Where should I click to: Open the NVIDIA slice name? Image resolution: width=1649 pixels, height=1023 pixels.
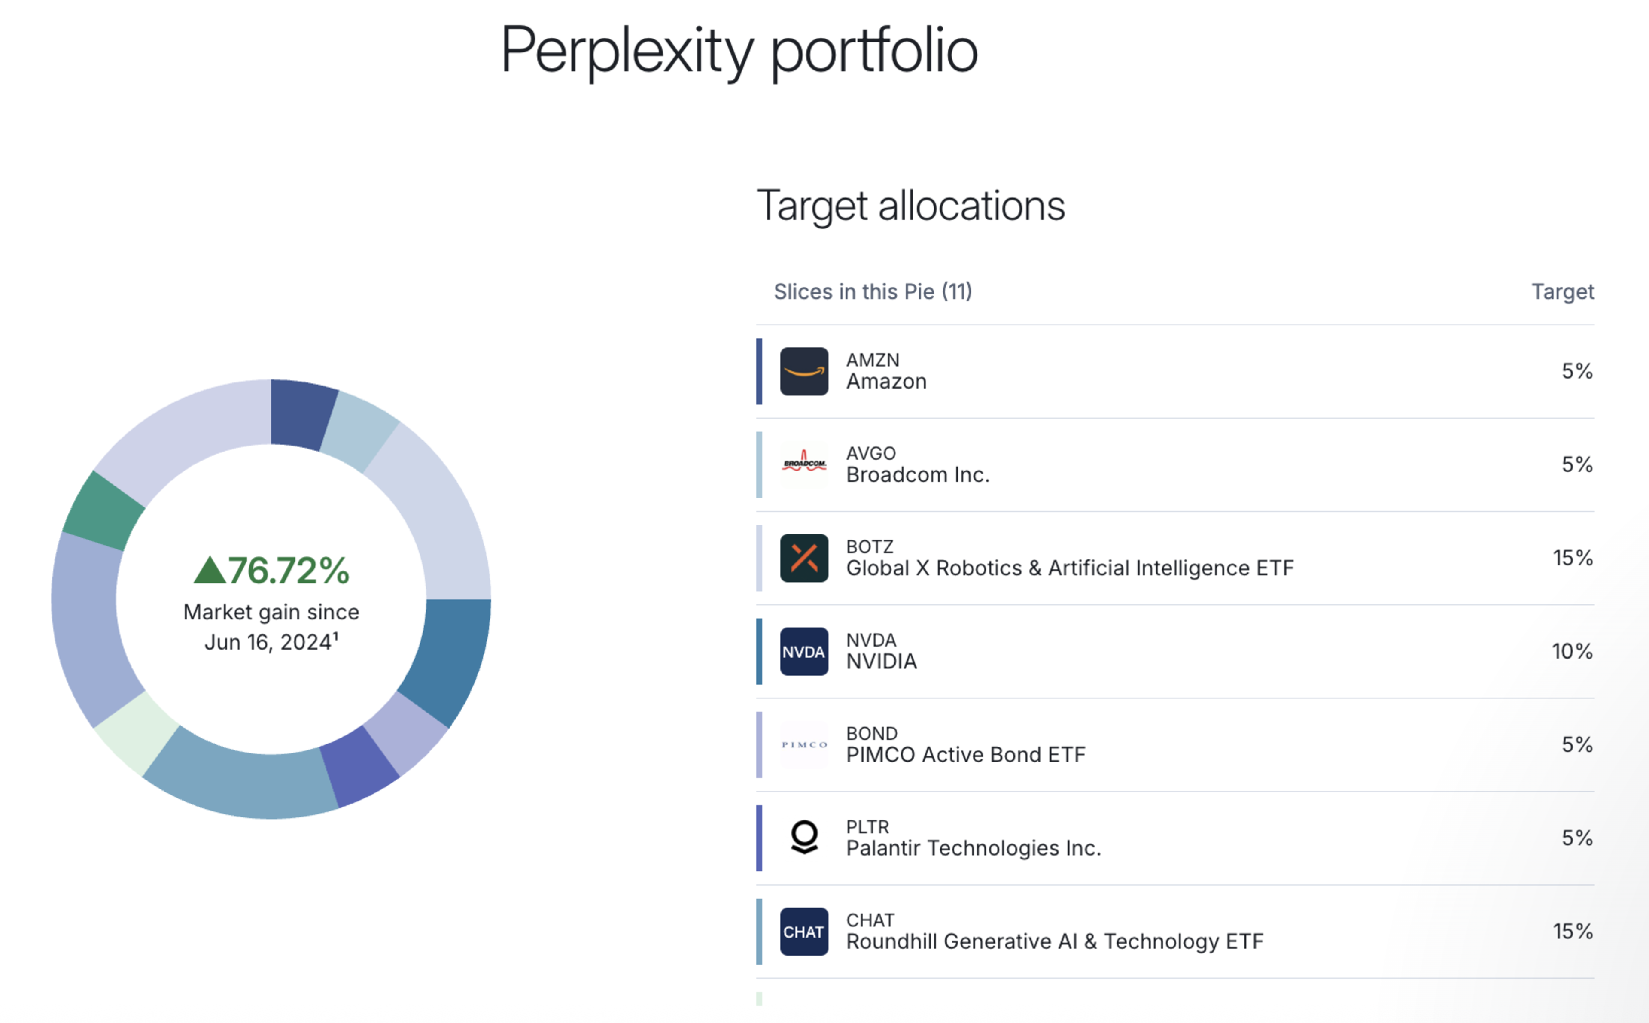881,662
